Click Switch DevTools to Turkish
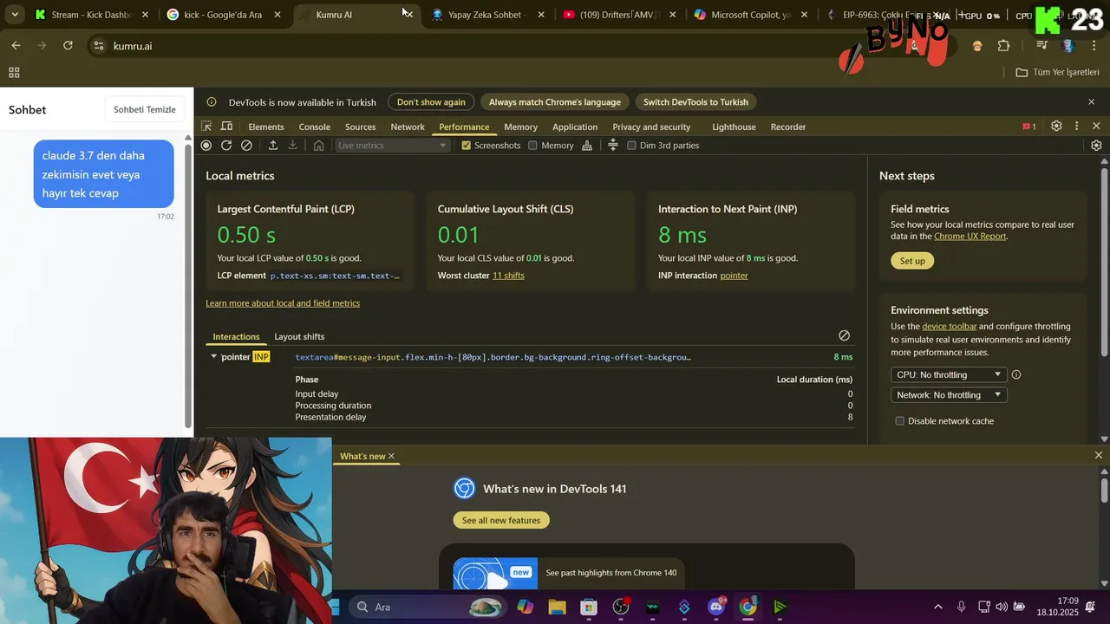 [695, 102]
